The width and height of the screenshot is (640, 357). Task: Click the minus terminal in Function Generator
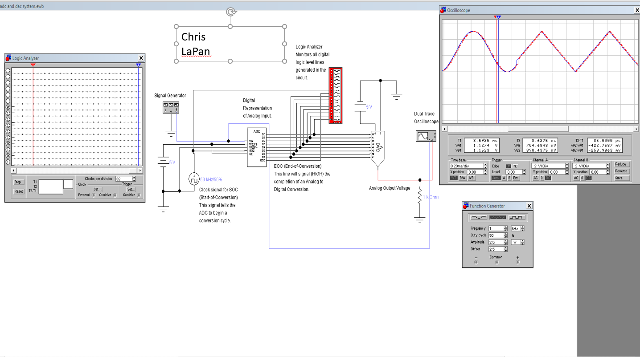[476, 262]
